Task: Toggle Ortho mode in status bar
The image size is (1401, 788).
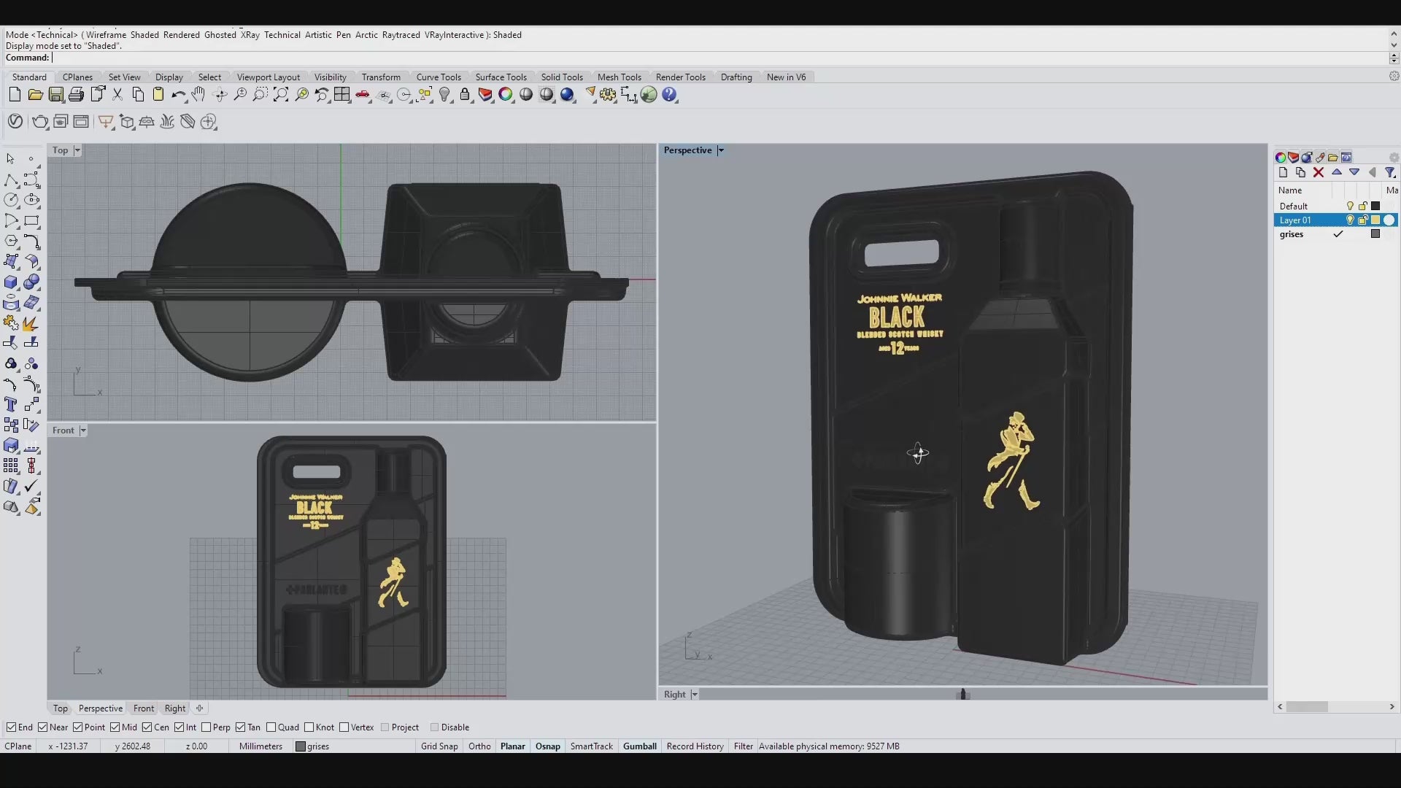Action: click(479, 746)
